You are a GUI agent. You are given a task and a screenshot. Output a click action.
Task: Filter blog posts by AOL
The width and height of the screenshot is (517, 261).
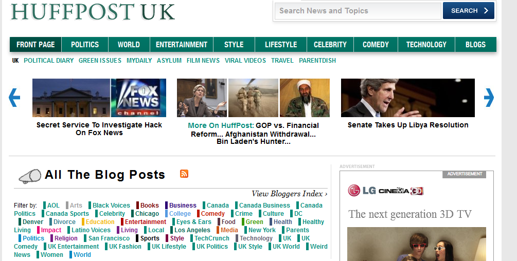[53, 206]
